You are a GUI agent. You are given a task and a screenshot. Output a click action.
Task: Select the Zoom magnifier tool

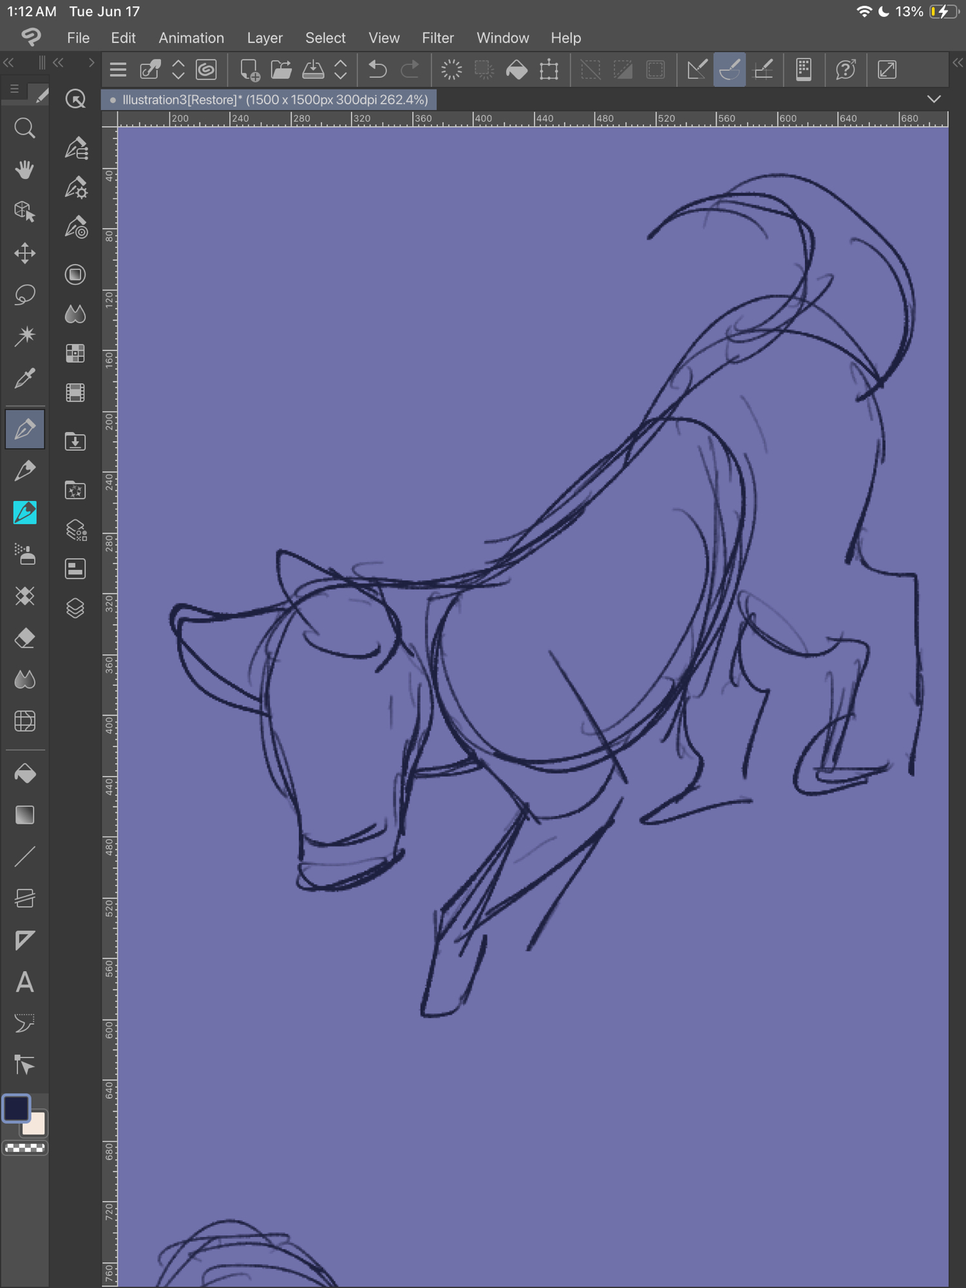pos(24,129)
